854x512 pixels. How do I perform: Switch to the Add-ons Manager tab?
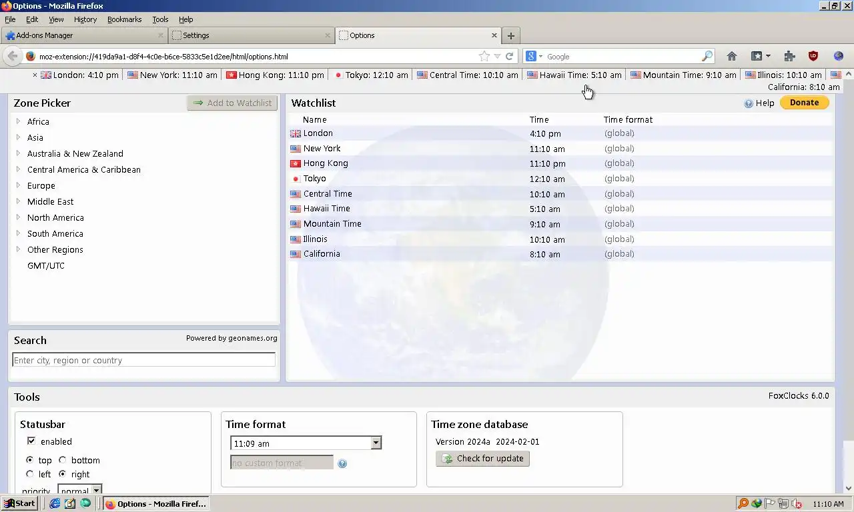[84, 35]
